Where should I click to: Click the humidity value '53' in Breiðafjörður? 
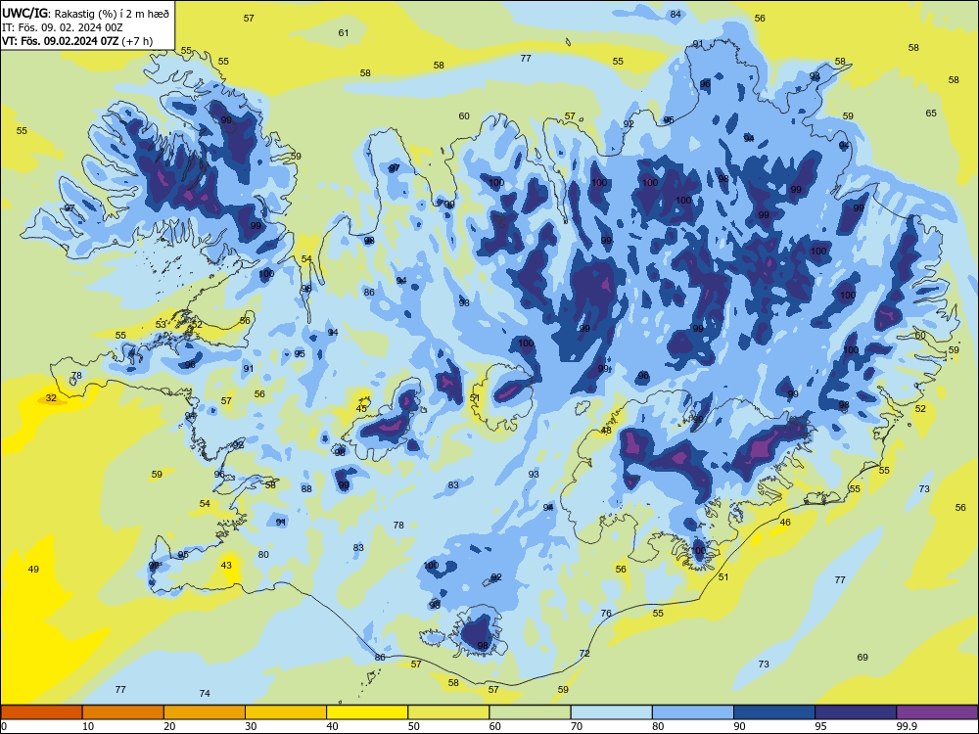click(162, 324)
